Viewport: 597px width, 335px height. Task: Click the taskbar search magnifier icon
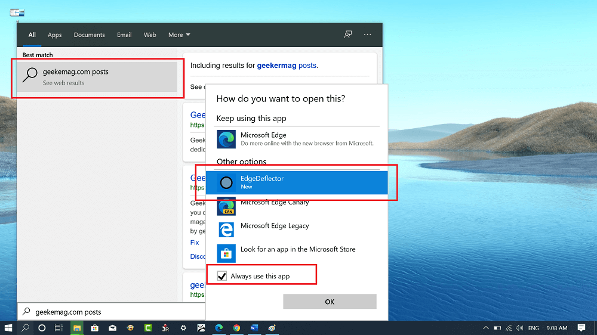[25, 328]
